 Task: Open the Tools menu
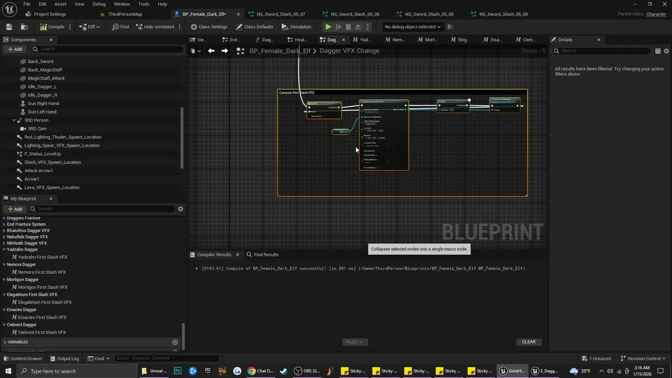[x=143, y=4]
